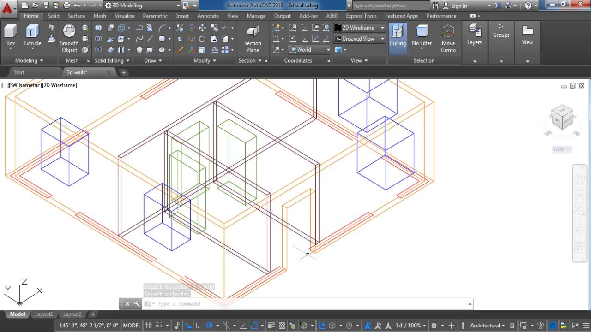Activate the Extrude tool
This screenshot has width=591, height=332.
tap(32, 37)
